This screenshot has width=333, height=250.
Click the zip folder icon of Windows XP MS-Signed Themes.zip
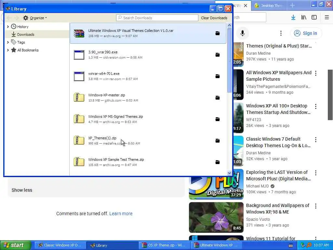(79, 119)
